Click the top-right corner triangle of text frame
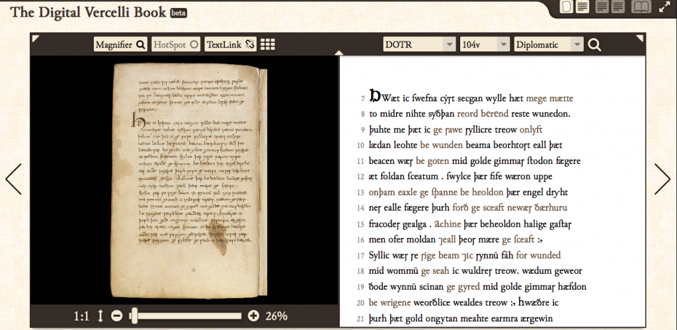 pos(640,38)
